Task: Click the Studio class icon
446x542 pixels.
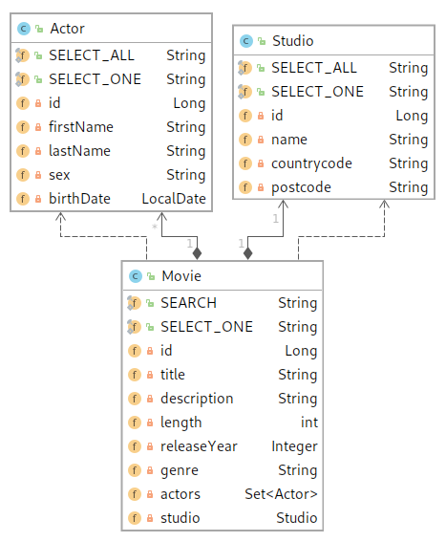Action: (246, 41)
